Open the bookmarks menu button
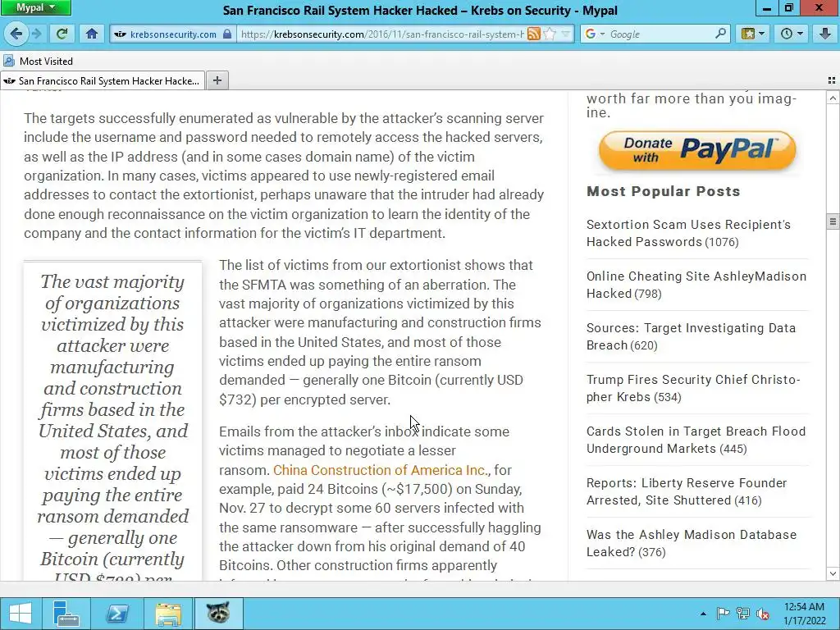840x630 pixels. [x=753, y=34]
